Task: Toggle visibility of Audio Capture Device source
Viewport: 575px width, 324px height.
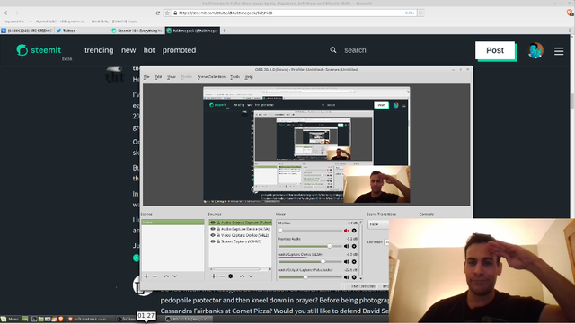Action: 213,229
